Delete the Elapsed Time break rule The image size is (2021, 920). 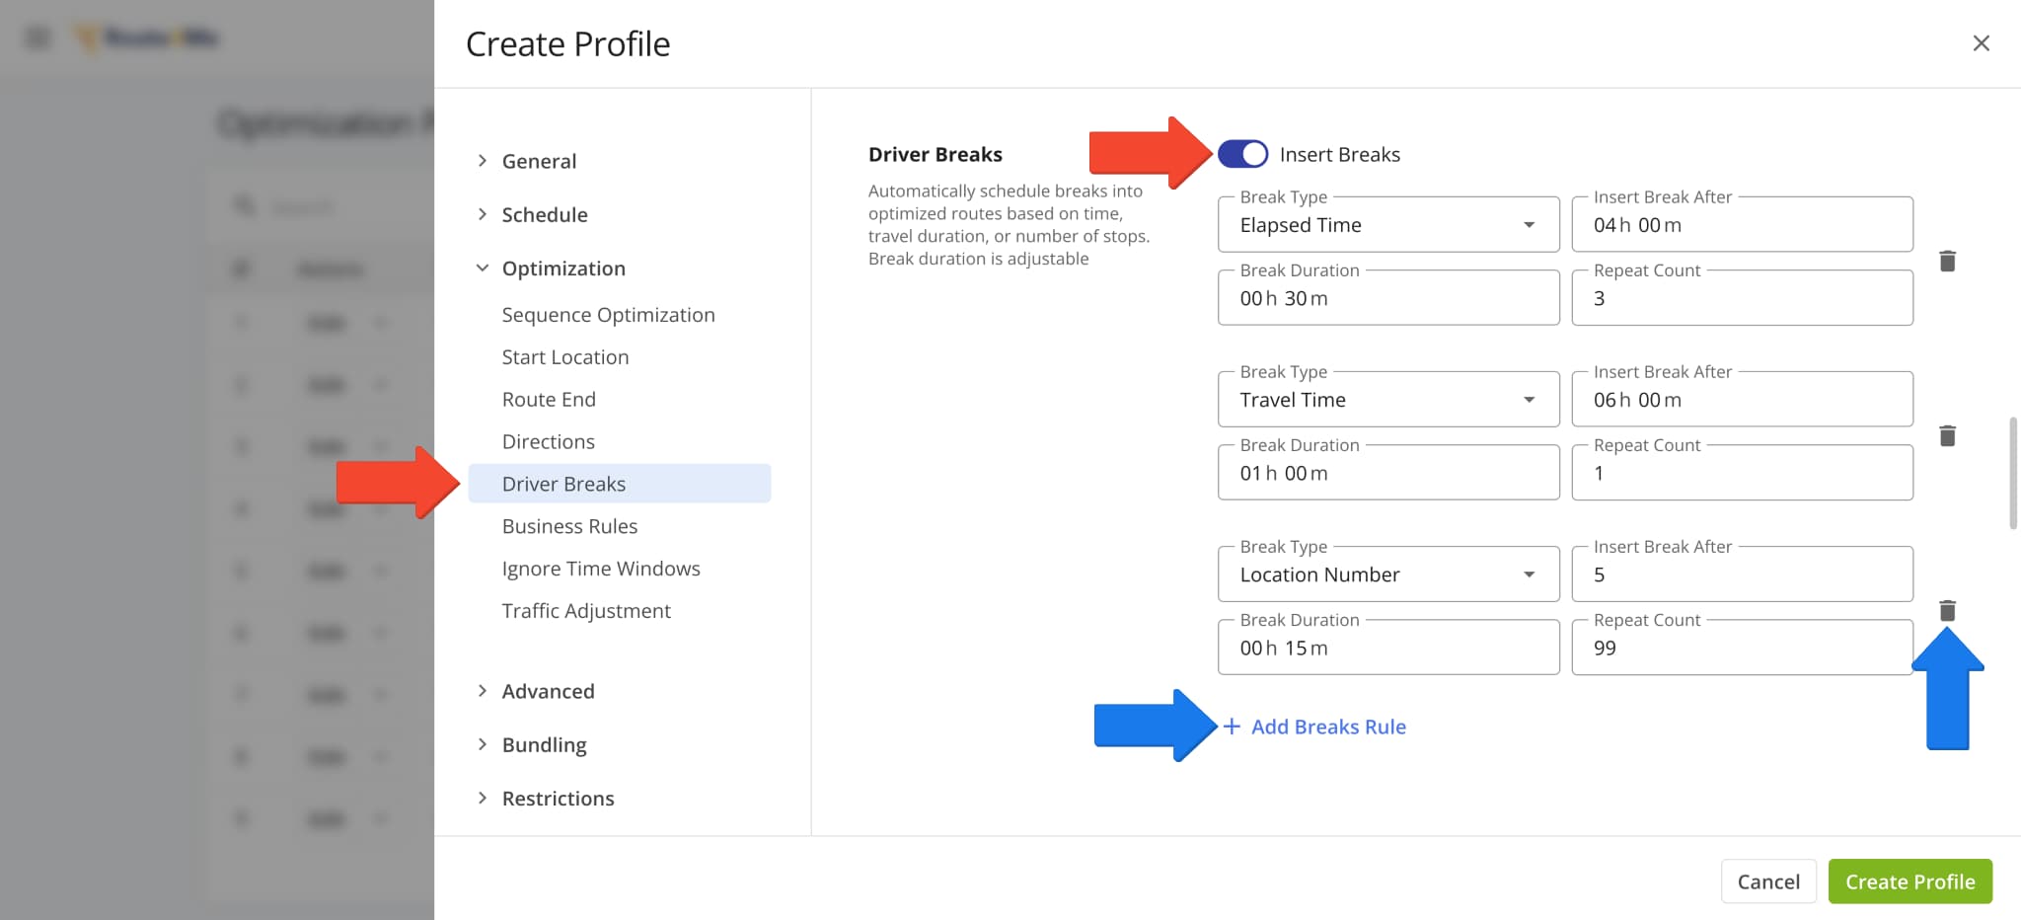[1948, 261]
